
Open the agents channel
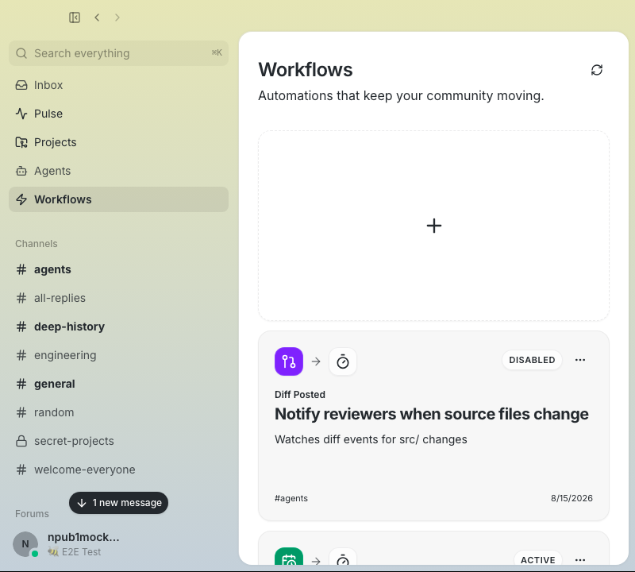[118, 269]
